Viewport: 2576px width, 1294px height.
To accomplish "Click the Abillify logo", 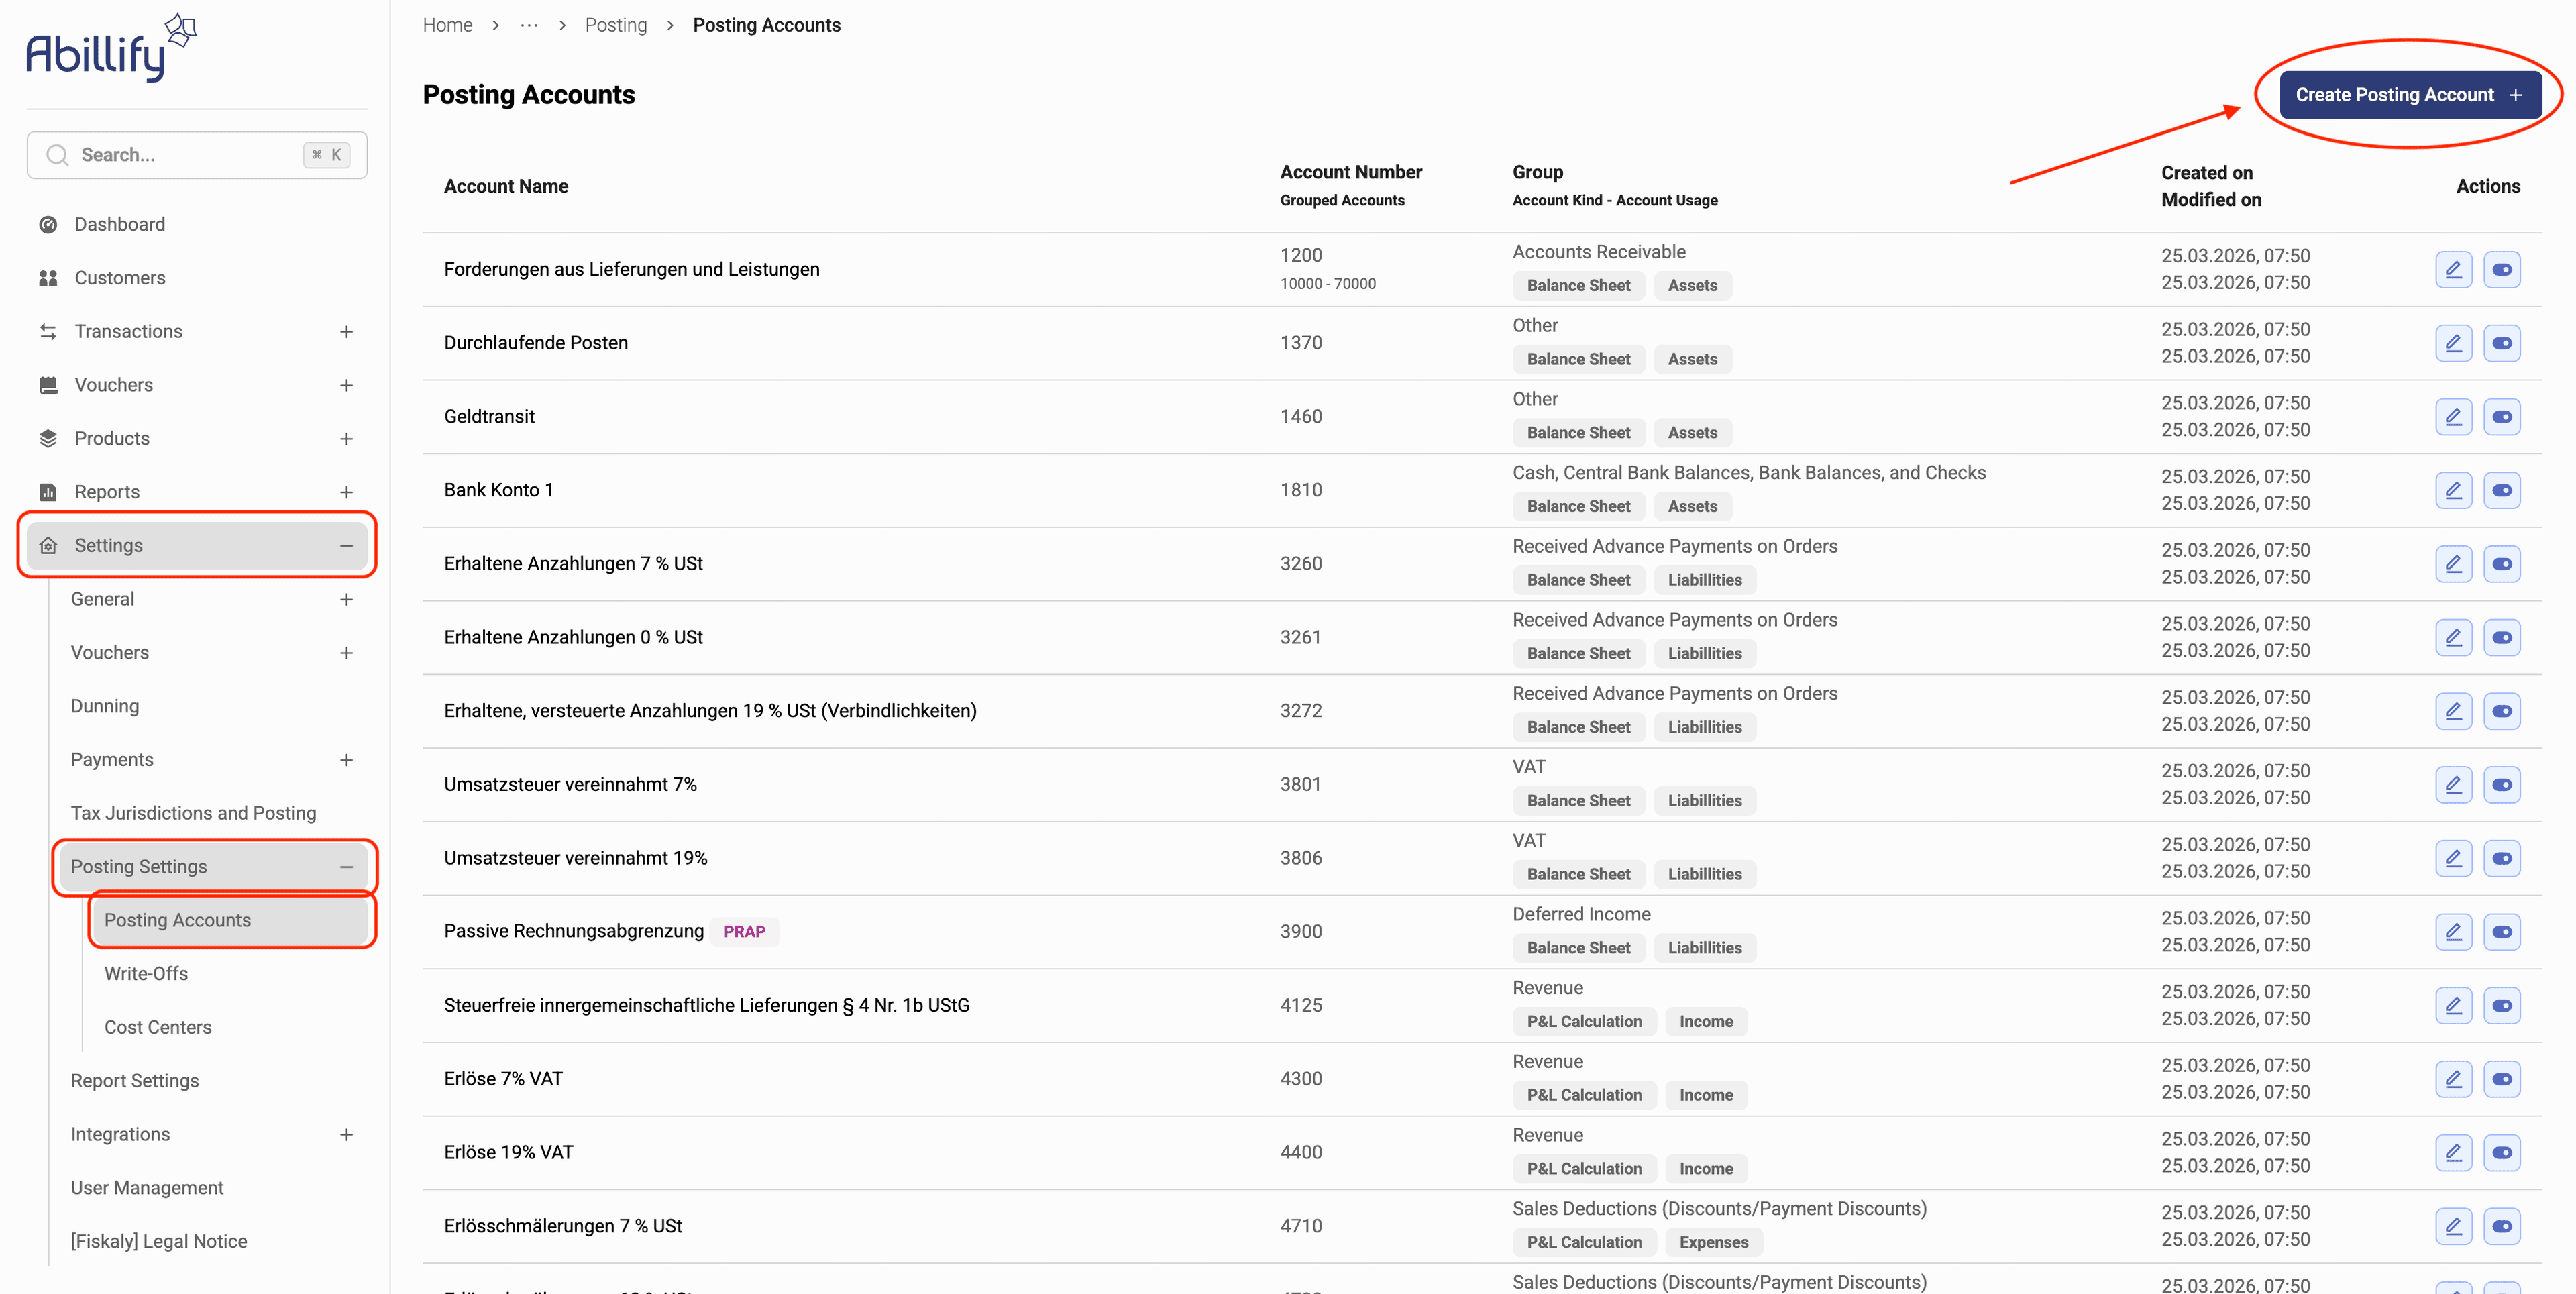I will [x=111, y=49].
